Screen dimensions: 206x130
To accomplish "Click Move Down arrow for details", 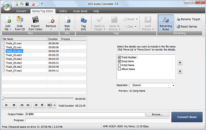I will [180, 72].
